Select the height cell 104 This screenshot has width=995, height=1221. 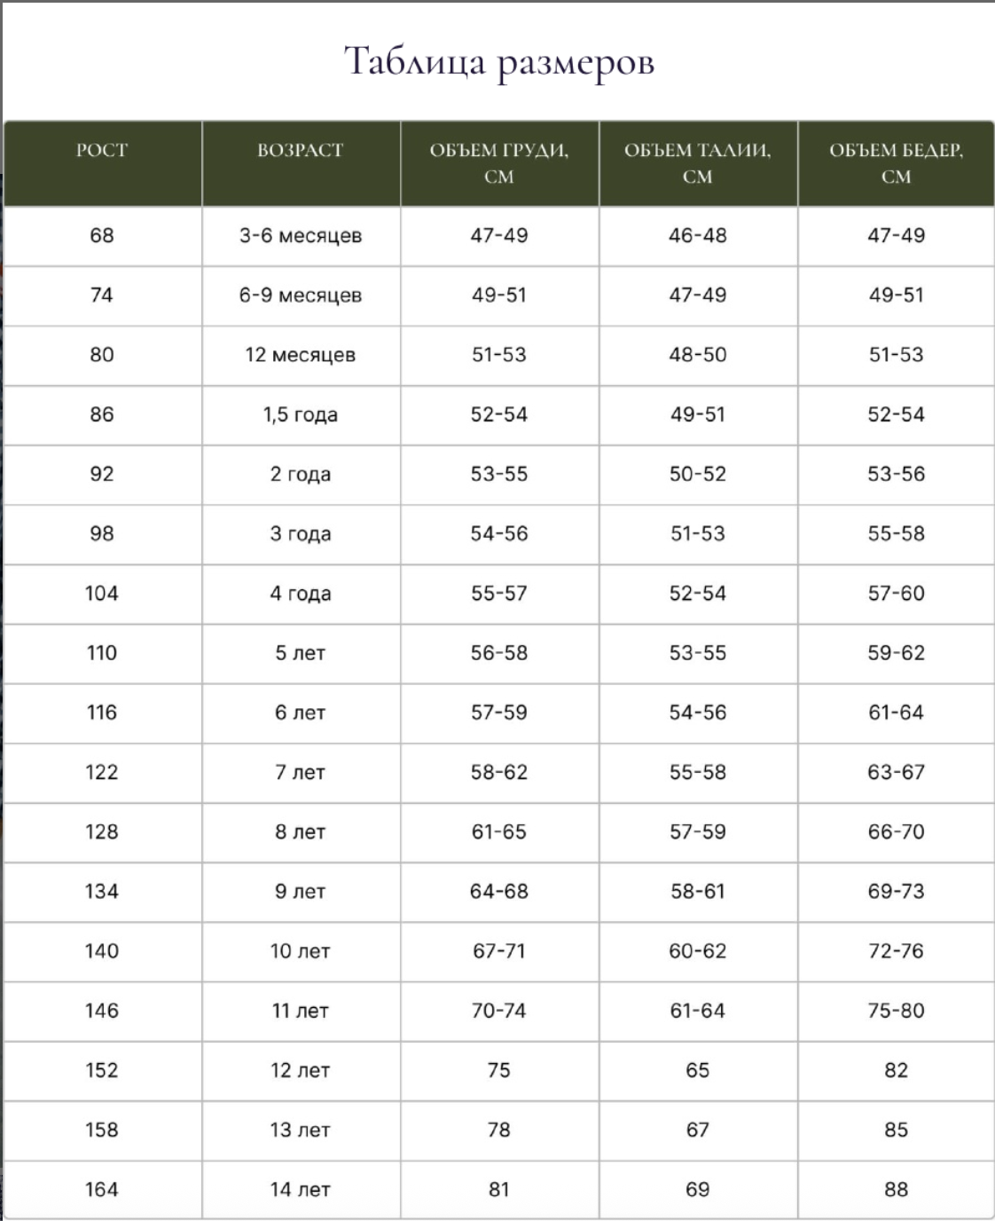pos(102,593)
